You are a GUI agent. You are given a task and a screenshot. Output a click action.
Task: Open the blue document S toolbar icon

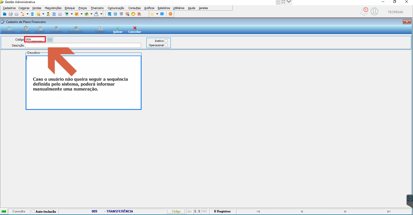point(32,14)
